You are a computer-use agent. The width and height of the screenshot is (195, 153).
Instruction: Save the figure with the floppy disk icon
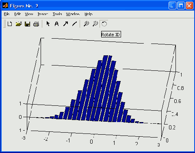[27, 24]
